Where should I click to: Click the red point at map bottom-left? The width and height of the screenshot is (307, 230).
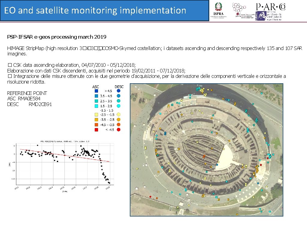[151, 197]
